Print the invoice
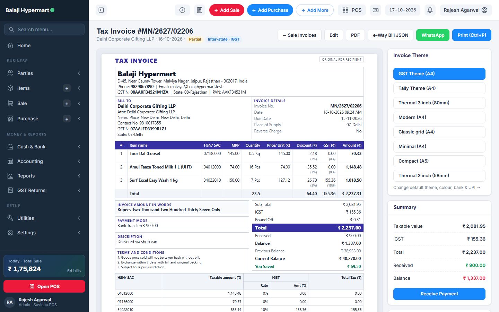 tap(472, 35)
